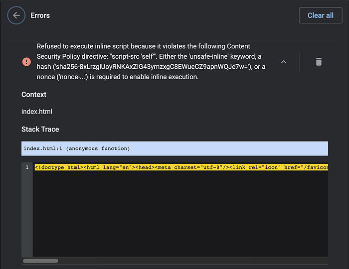Click line number 1 in the gutter
Viewport: 349px width, 269px height.
[x=27, y=167]
